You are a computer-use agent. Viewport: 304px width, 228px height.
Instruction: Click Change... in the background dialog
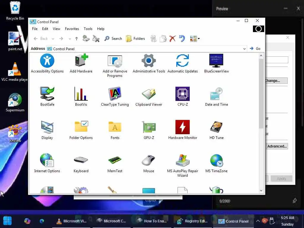coord(276,81)
